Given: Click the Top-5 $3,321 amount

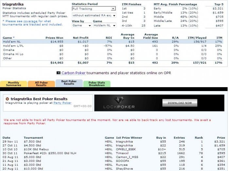Looking at the screenshot, I should 218,8.
